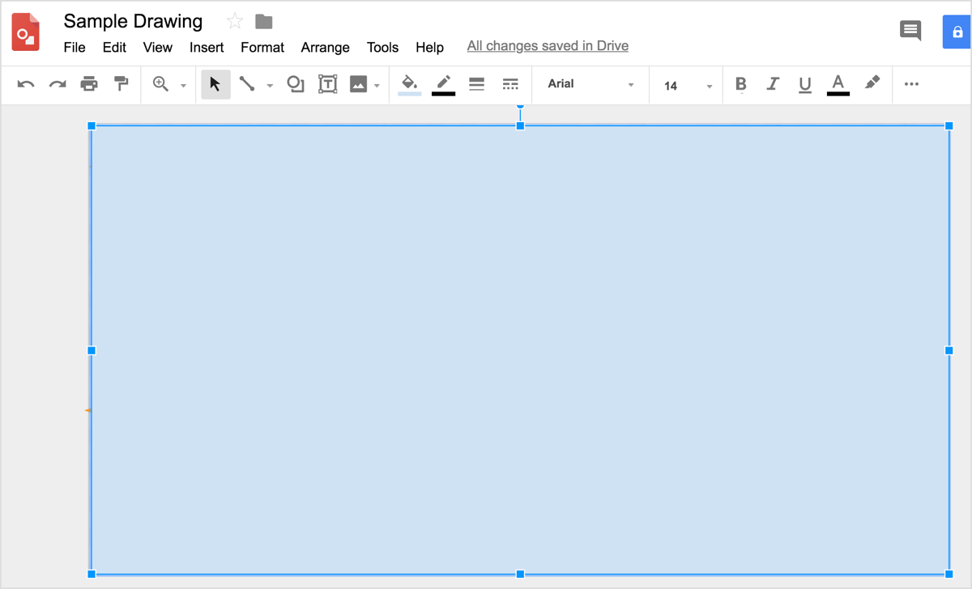The height and width of the screenshot is (589, 972).
Task: Open the Format menu
Action: click(262, 47)
